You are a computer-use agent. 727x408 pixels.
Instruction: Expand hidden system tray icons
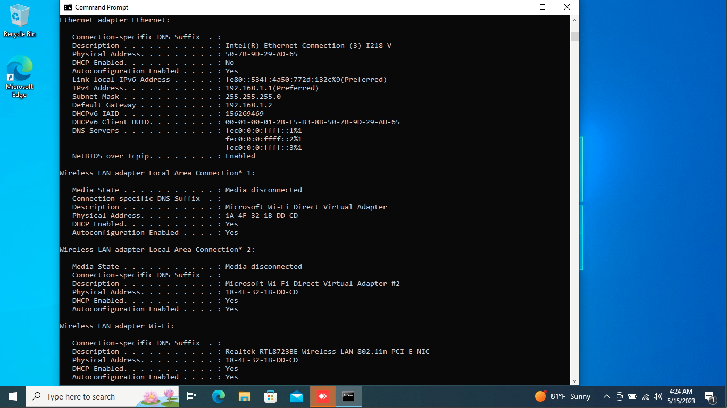tap(606, 396)
